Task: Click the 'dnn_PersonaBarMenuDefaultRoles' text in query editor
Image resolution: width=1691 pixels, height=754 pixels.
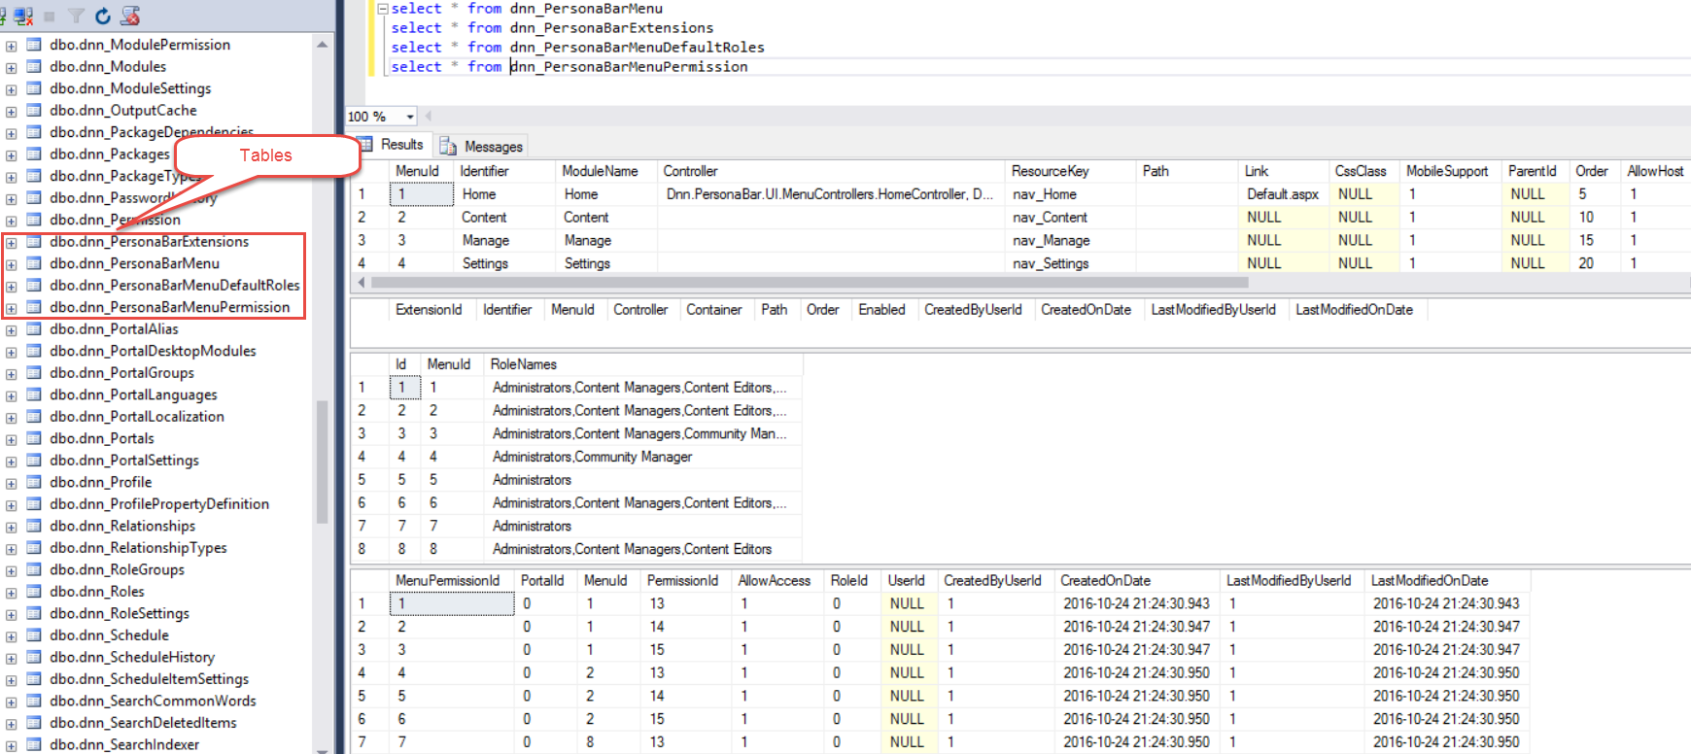Action: (637, 47)
